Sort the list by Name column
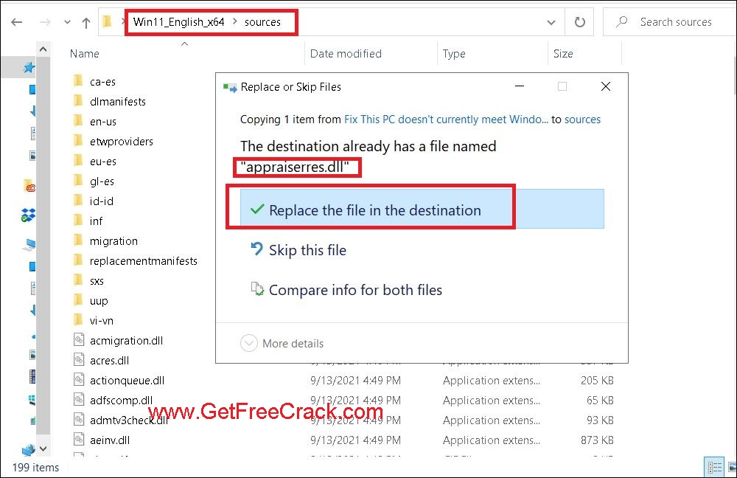The image size is (737, 478). click(x=85, y=54)
